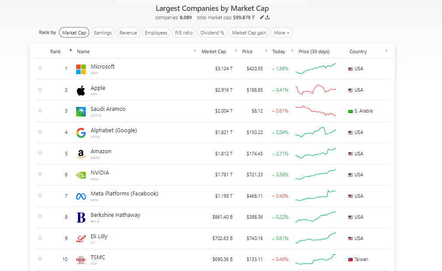
Task: Toggle the TSMC favorite star
Action: tap(40, 259)
